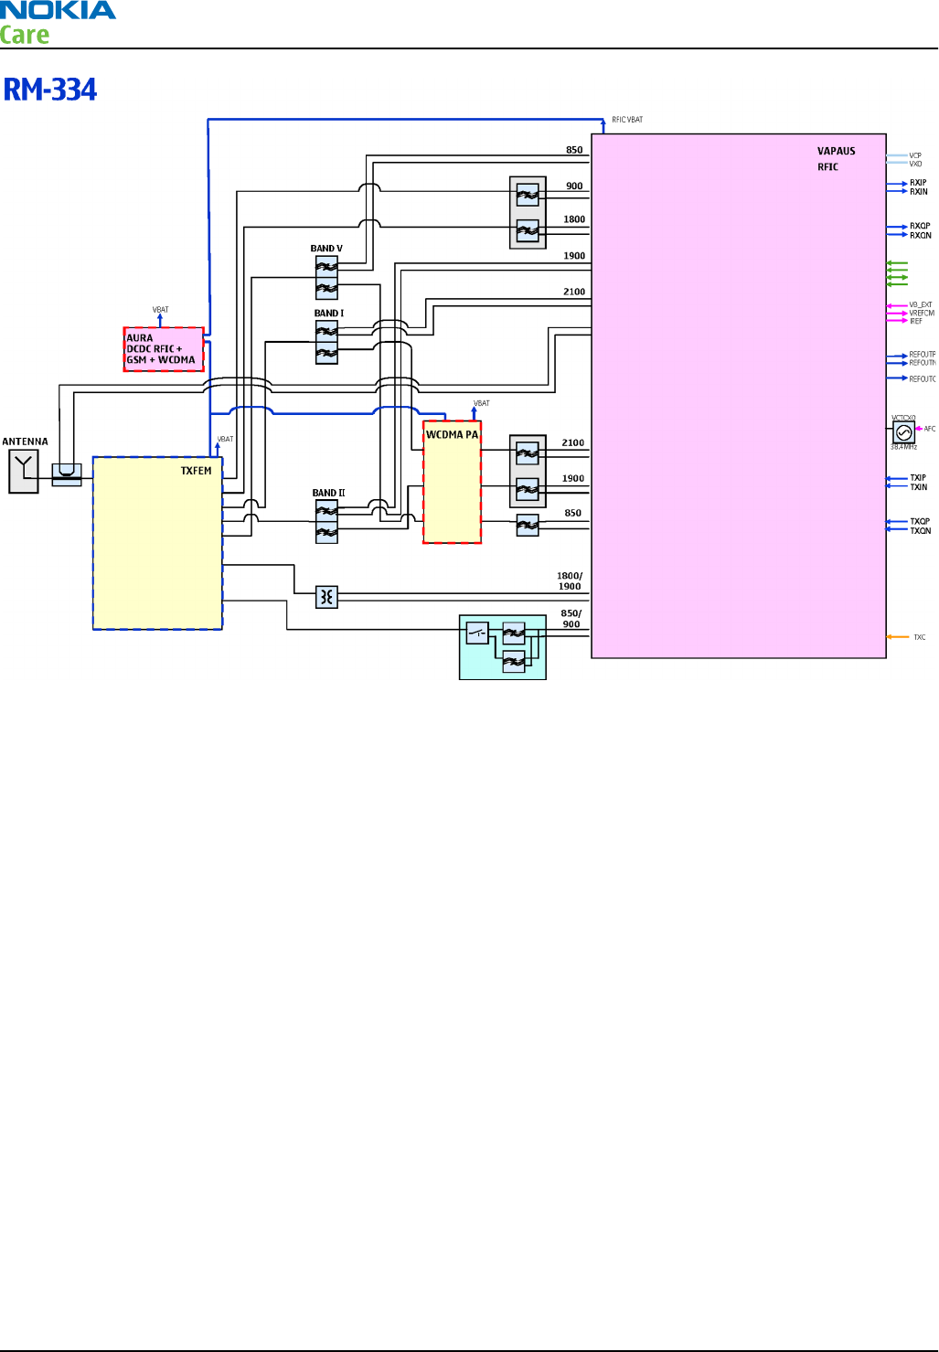The image size is (939, 1352).
Task: Click the VBAT label above WCDMA PA
Action: (482, 403)
